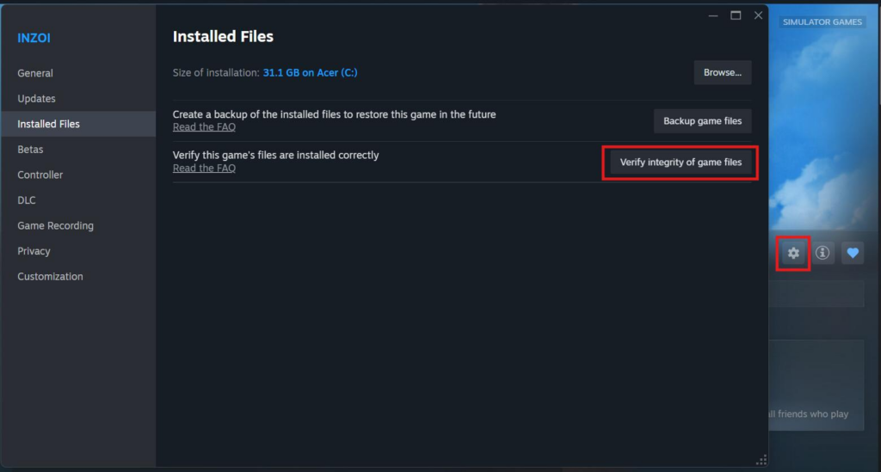Open Read the FAQ under backup

(204, 127)
